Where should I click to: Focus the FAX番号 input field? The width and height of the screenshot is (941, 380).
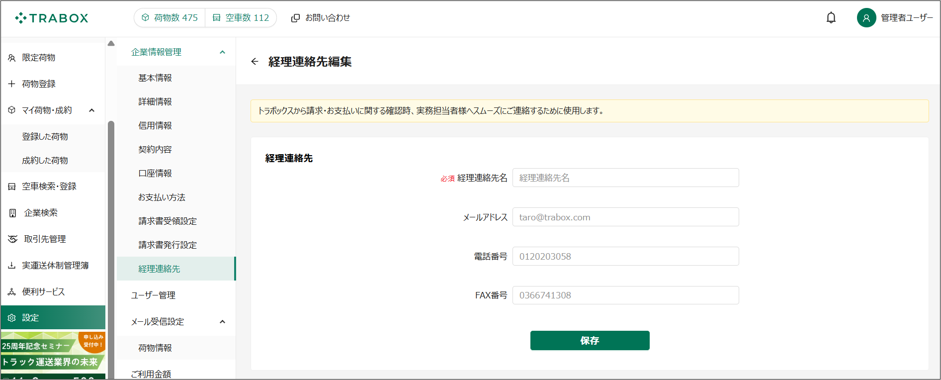pyautogui.click(x=625, y=295)
